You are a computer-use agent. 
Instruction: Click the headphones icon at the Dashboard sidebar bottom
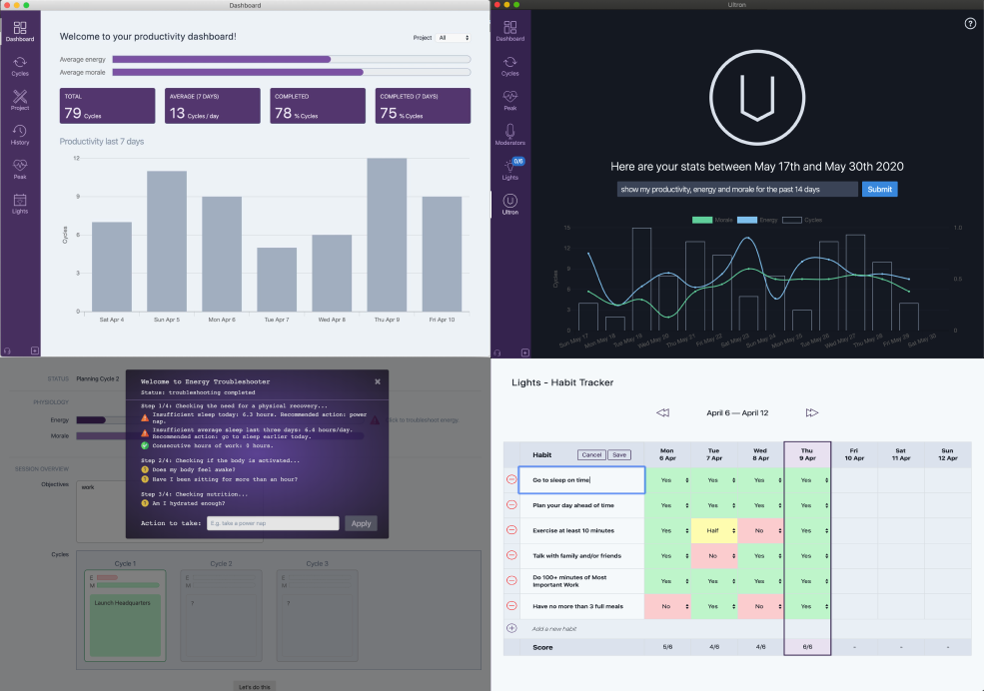(x=7, y=351)
